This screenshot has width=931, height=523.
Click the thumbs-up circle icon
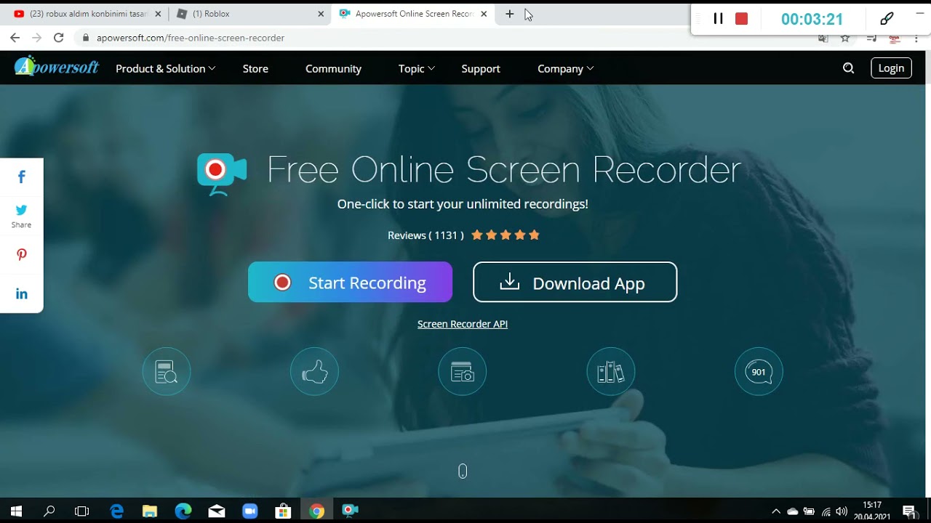point(314,372)
